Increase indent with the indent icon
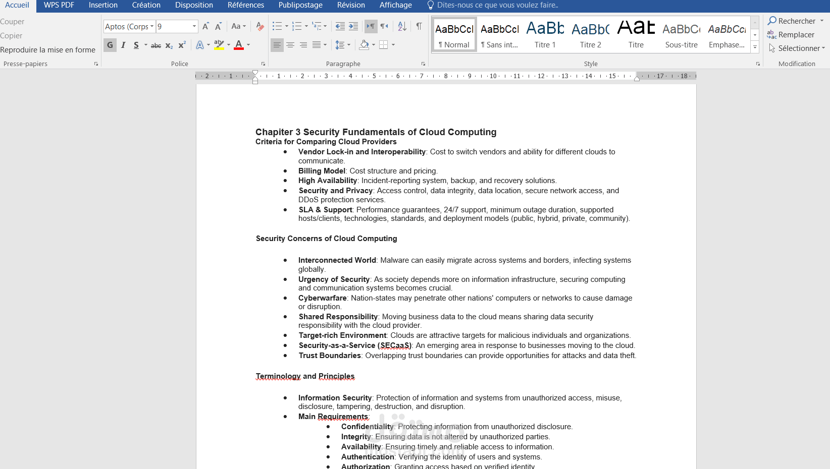 tap(353, 26)
